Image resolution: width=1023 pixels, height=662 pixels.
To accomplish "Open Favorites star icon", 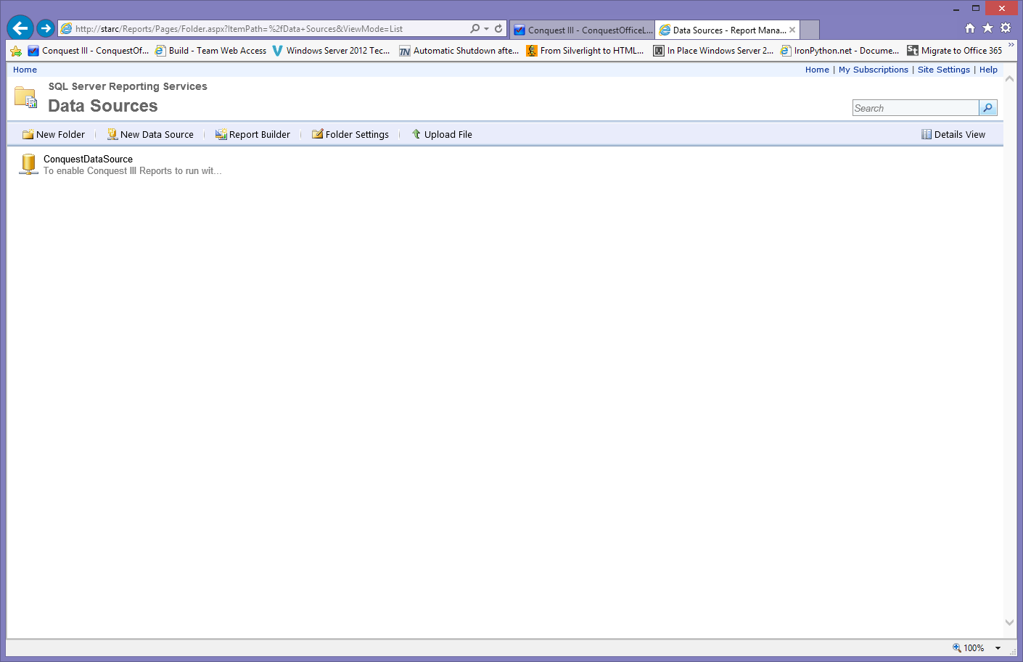I will [987, 28].
